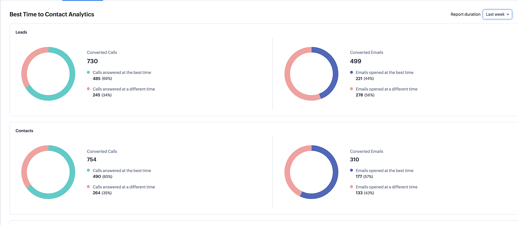Click the Contacts Converted Calls total 754
Image resolution: width=518 pixels, height=225 pixels.
(x=92, y=160)
